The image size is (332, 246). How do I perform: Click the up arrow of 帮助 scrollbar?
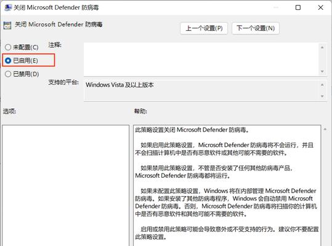click(325, 129)
